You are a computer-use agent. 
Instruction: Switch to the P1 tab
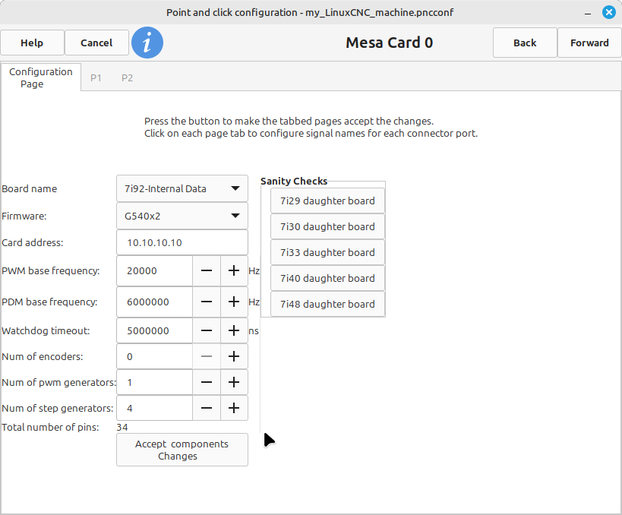(x=96, y=77)
